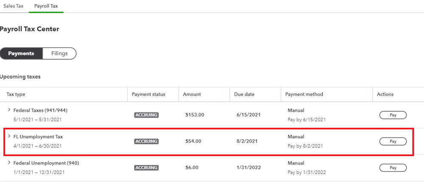Viewport: 424px width, 187px height.
Task: Click ACCRUING badge on Federal Taxes row
Action: [x=146, y=115]
